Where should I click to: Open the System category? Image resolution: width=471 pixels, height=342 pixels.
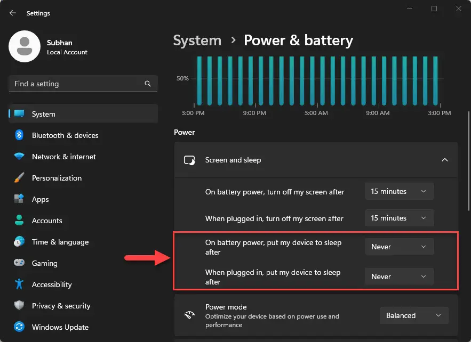point(83,114)
